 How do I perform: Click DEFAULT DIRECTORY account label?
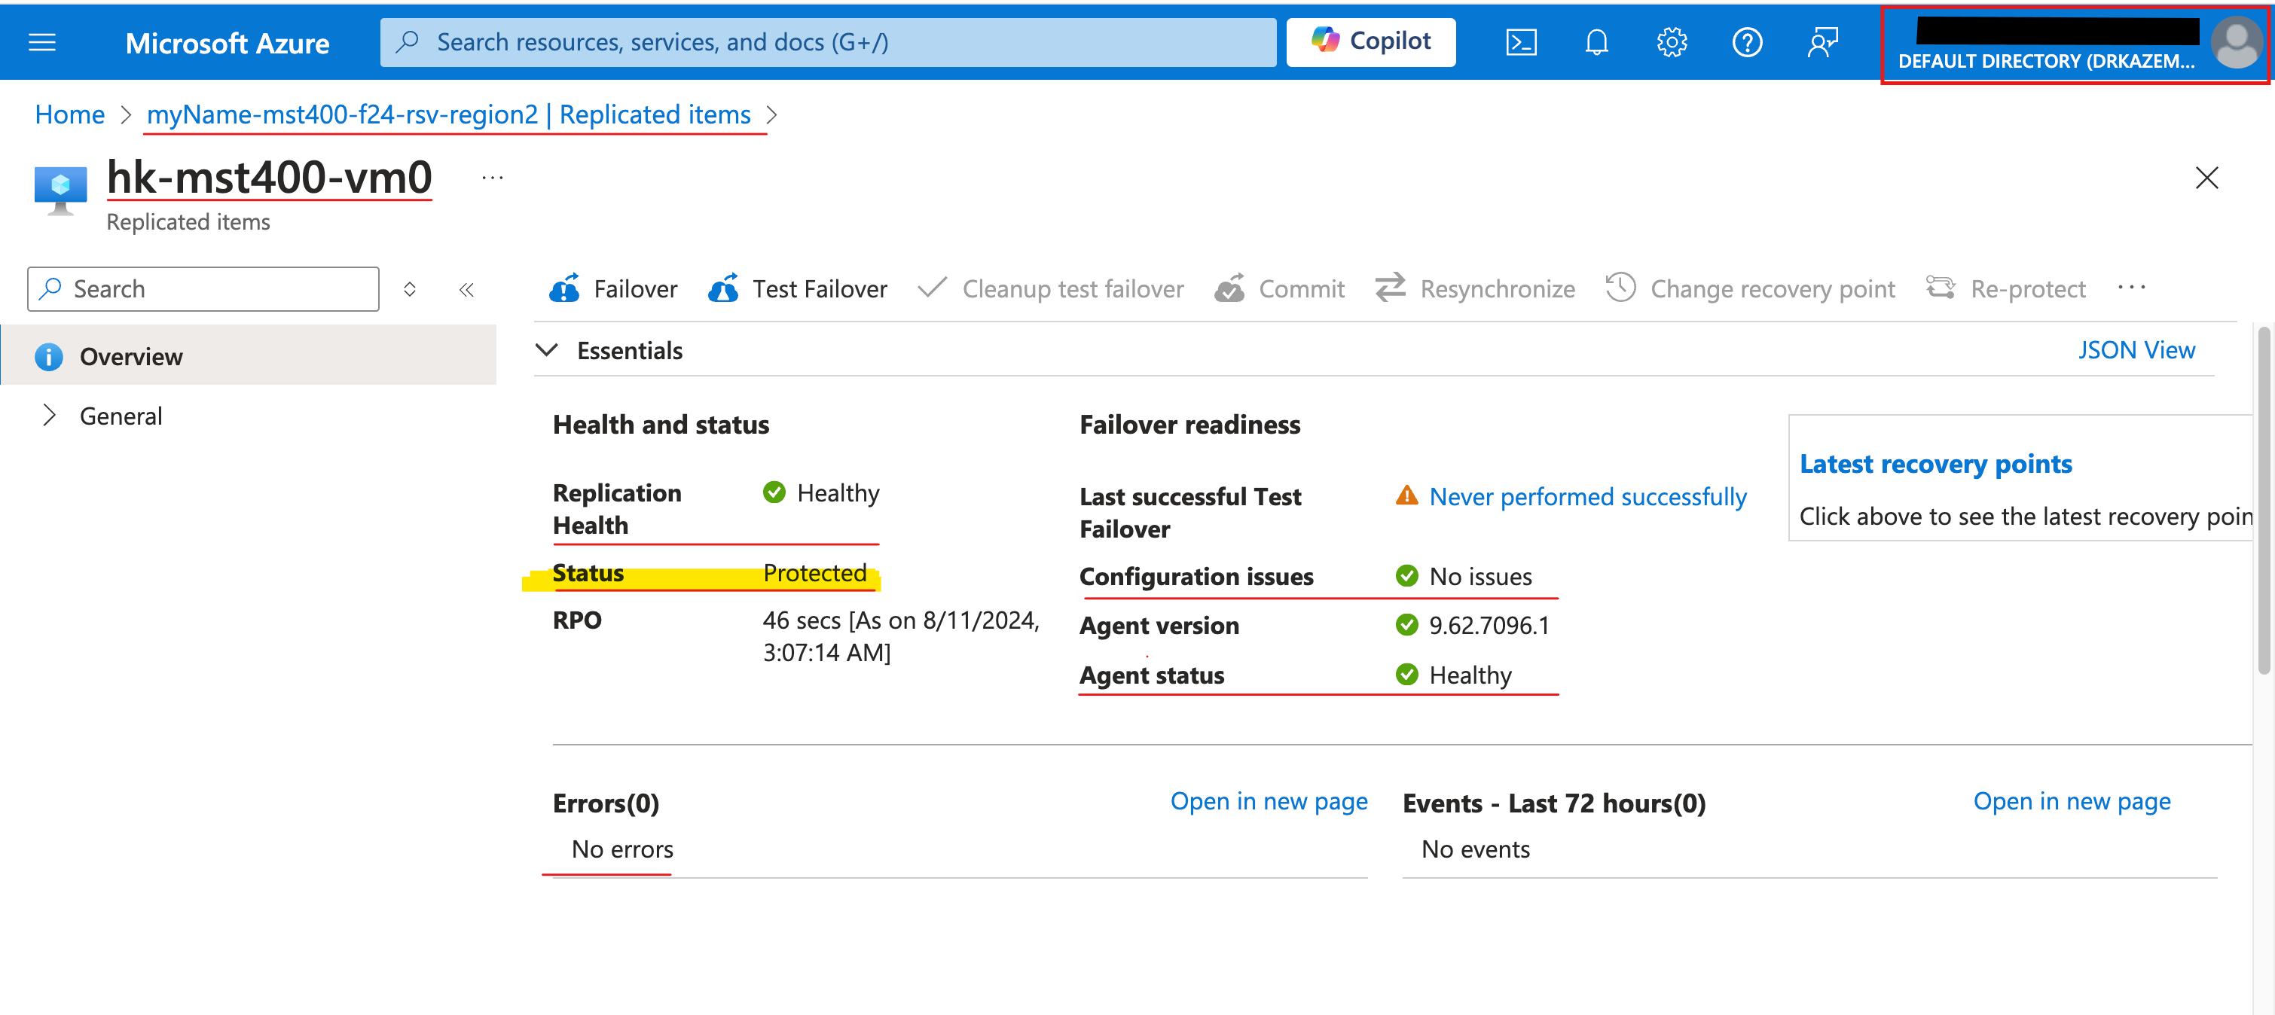click(2045, 61)
